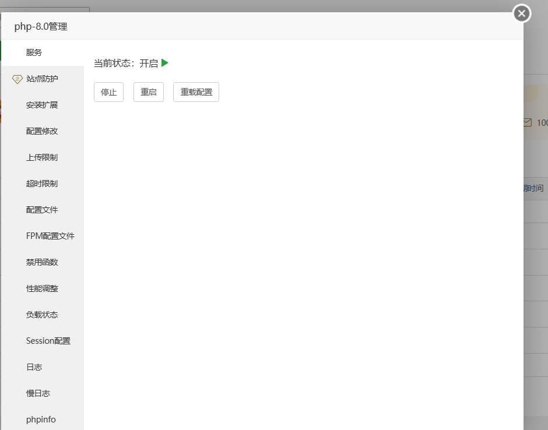
Task: Close the php-8.0 management dialog
Action: point(522,13)
